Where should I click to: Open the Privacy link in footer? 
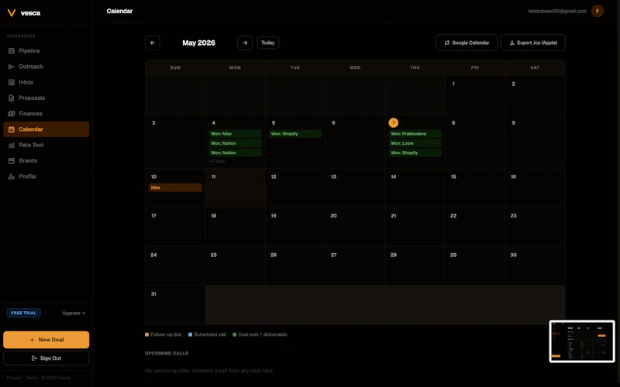[14, 378]
